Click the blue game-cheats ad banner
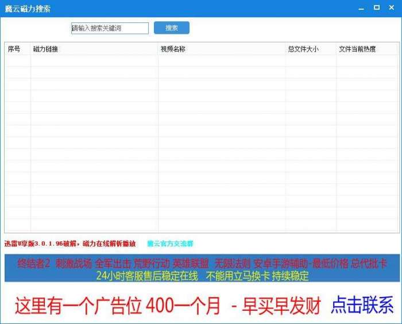 tap(202, 268)
